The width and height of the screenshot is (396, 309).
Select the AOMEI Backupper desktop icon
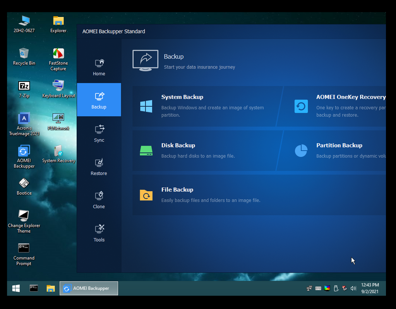coord(24,156)
